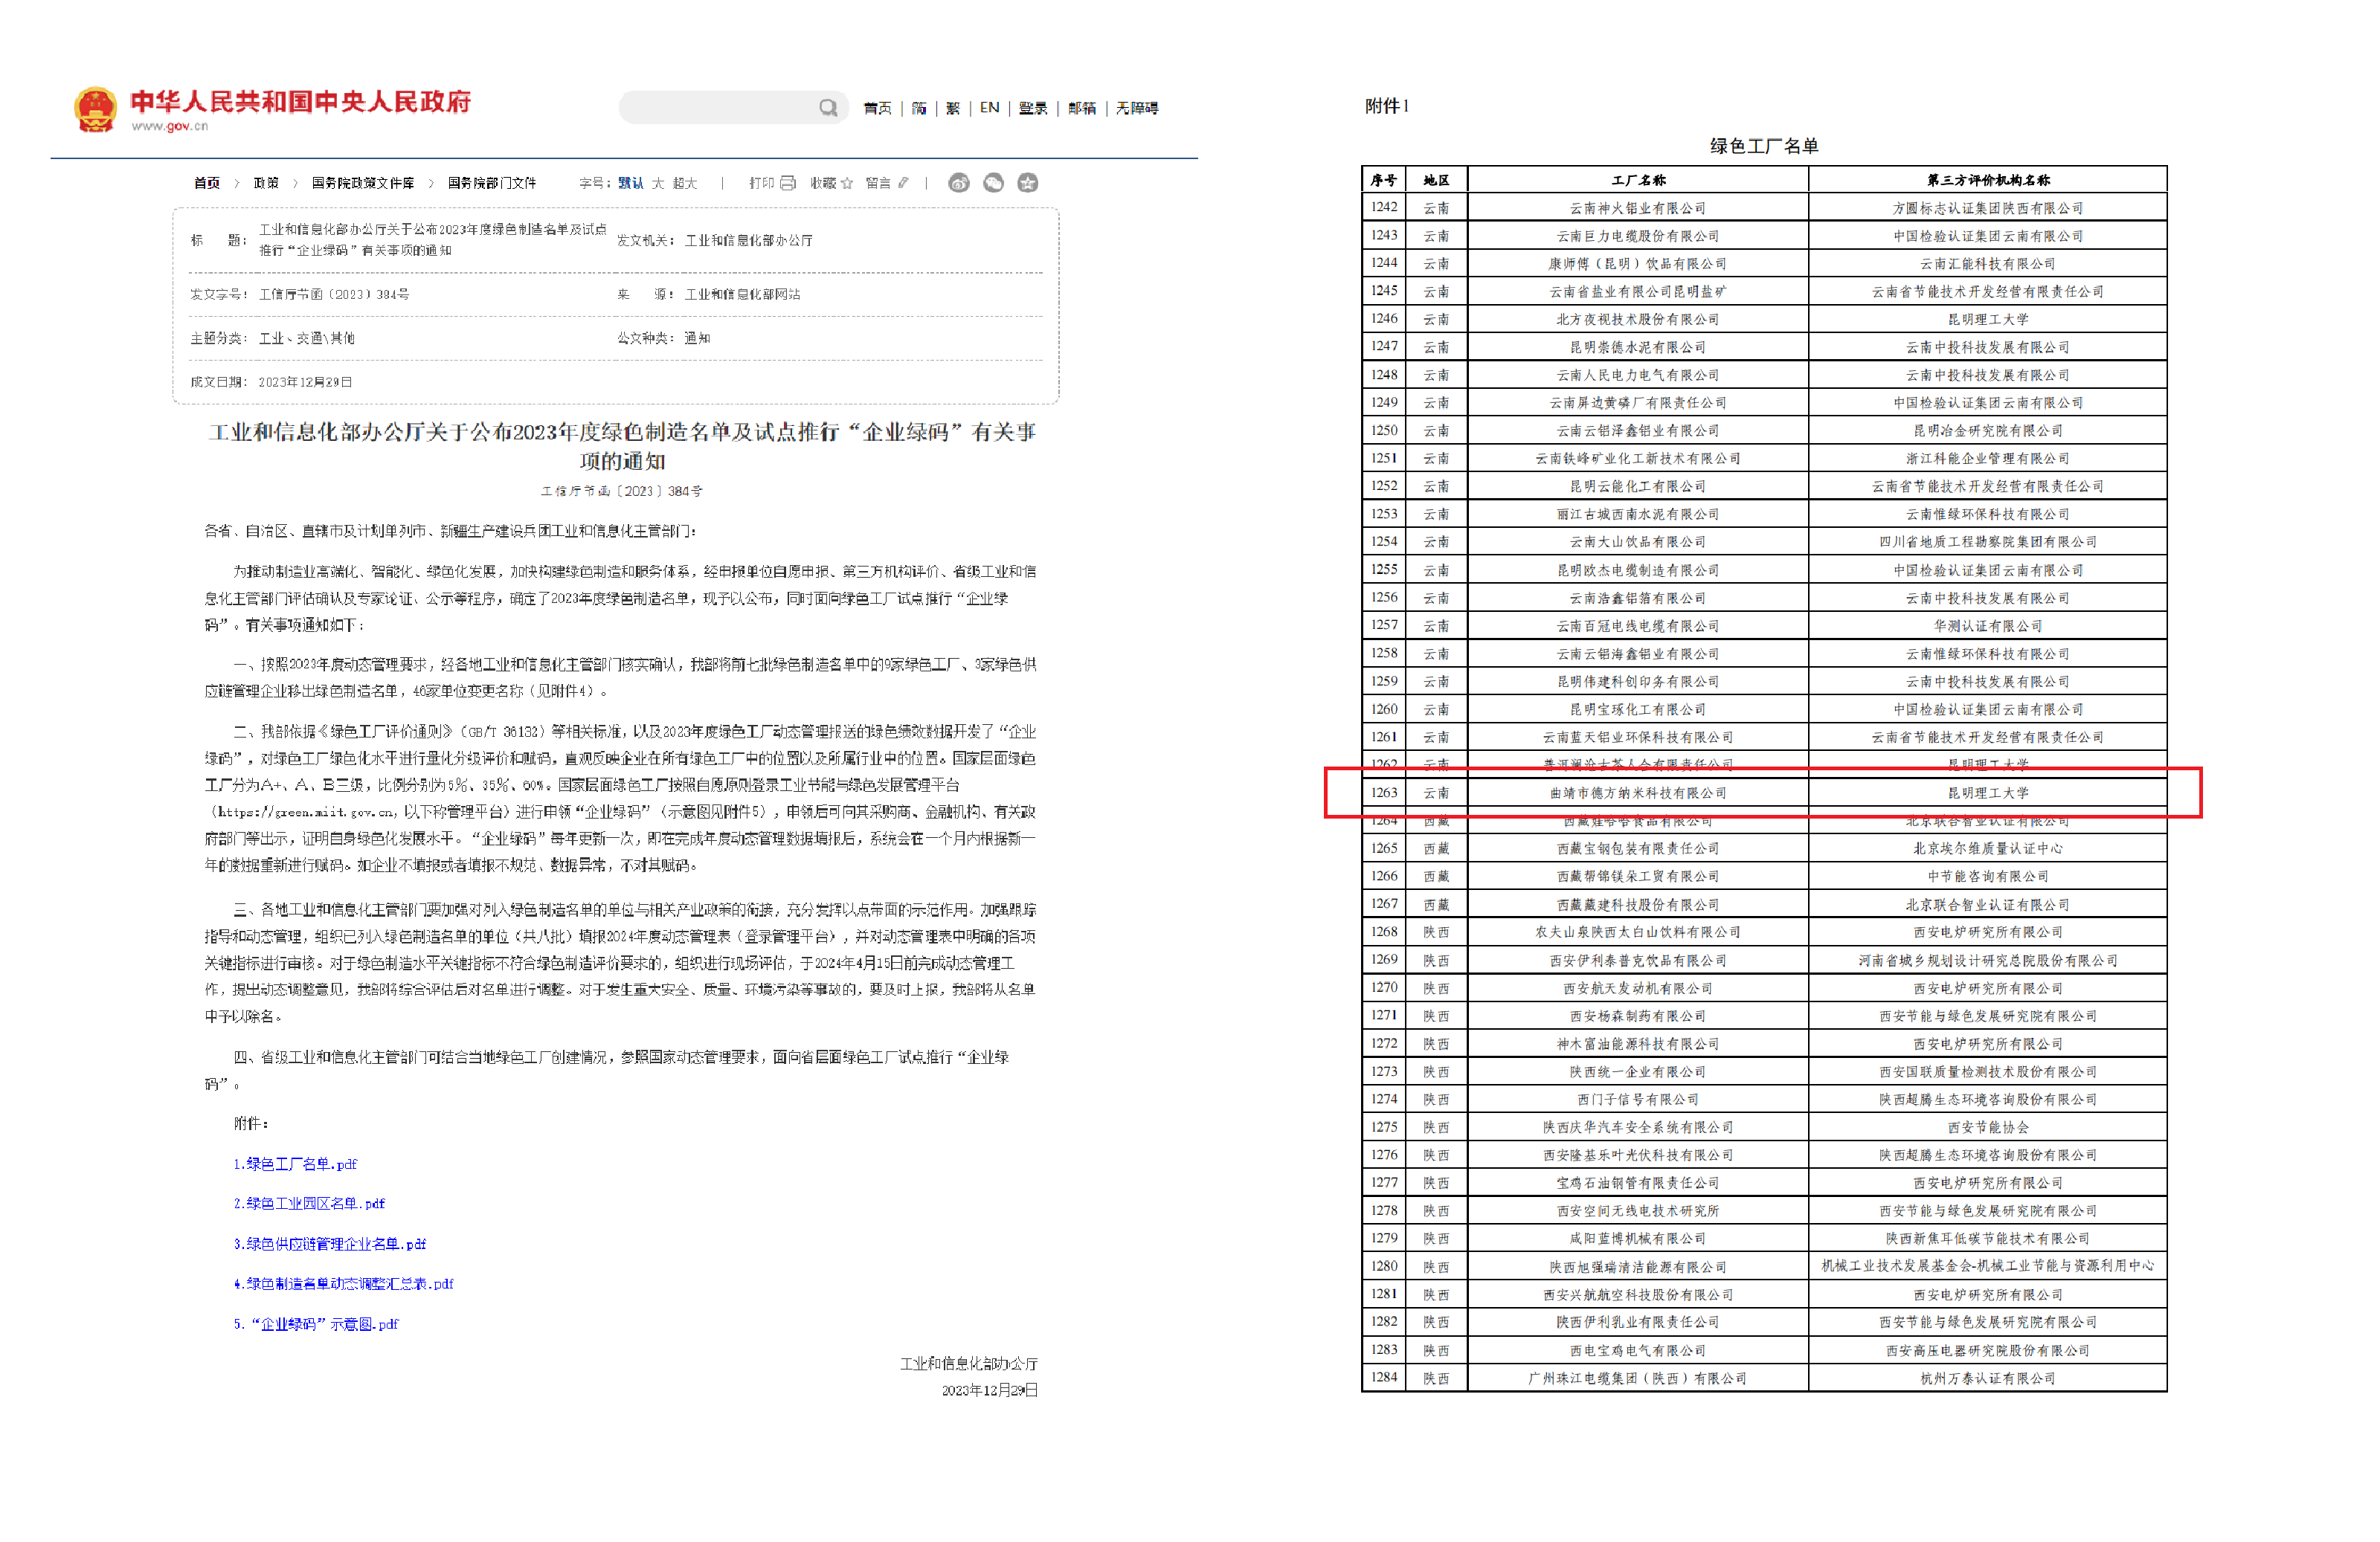The width and height of the screenshot is (2380, 1542).
Task: Click the national emblem logo
Action: point(95,109)
